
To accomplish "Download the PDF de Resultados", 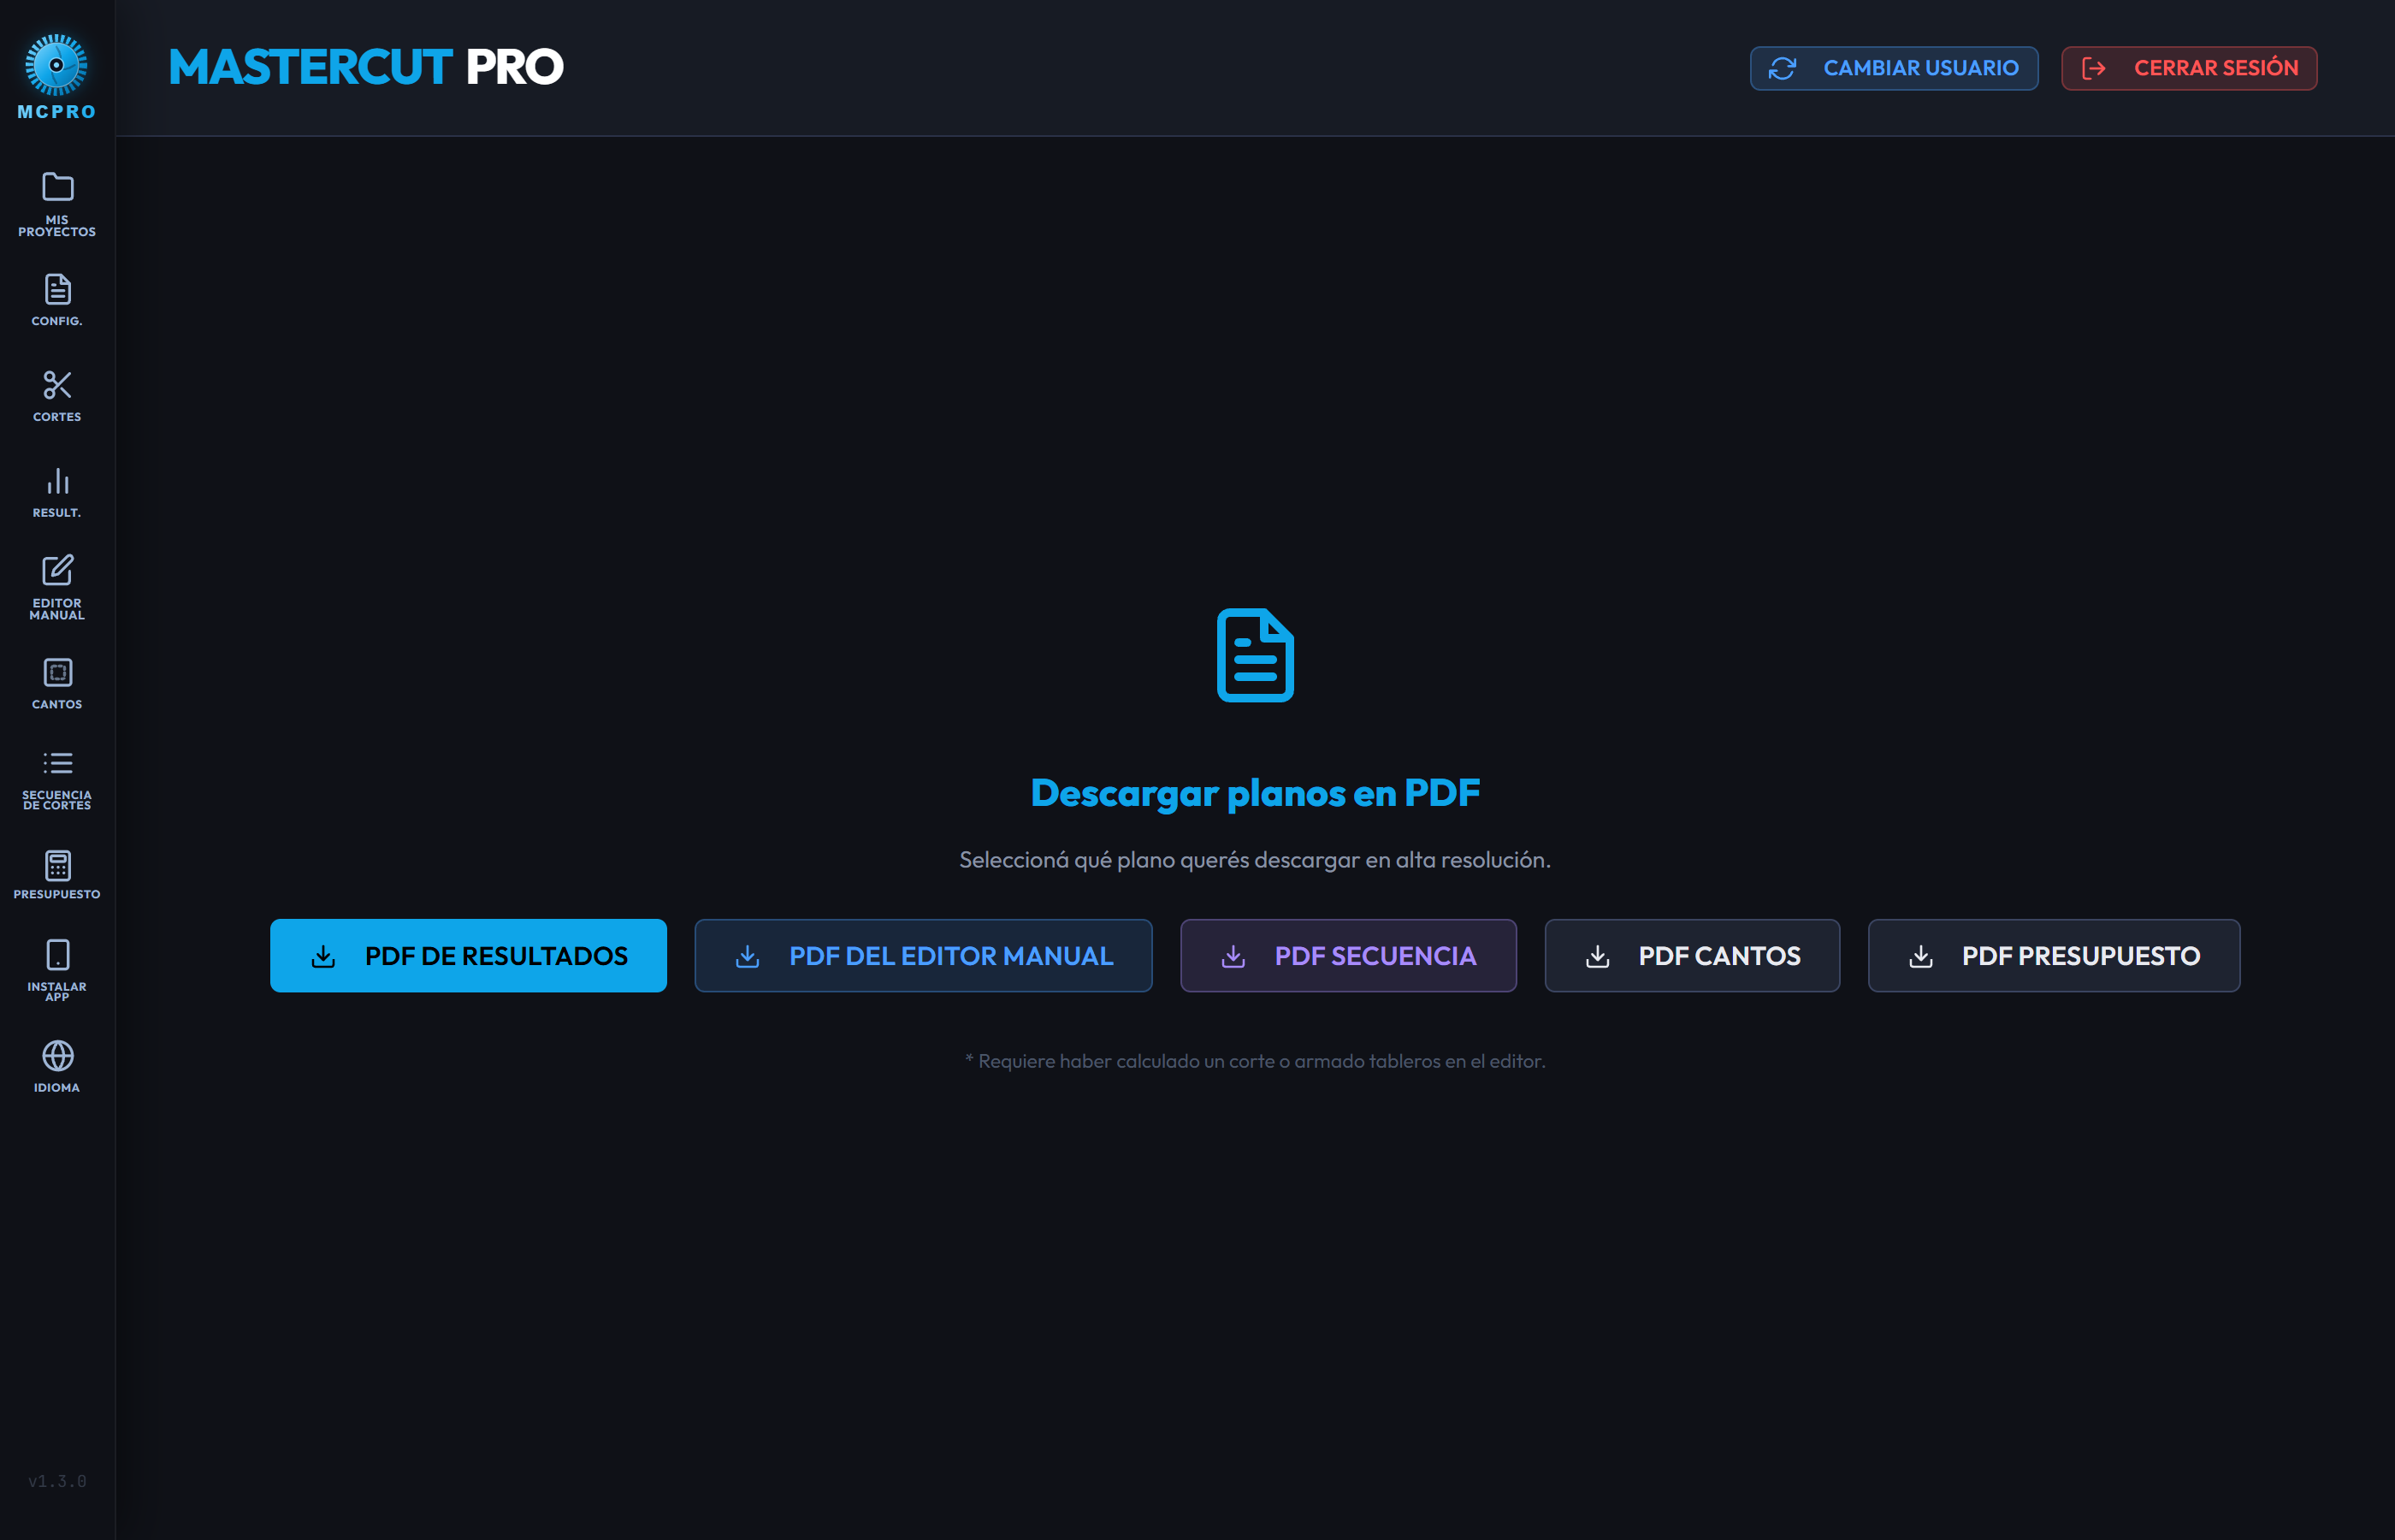I will tap(468, 956).
